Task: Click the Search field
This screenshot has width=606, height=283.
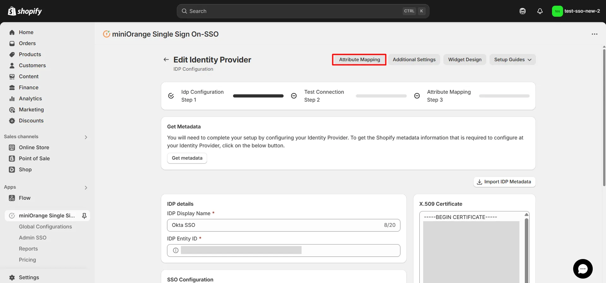Action: pyautogui.click(x=303, y=11)
